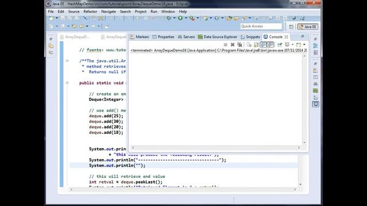This screenshot has width=367, height=206.
Task: Open the New file dropdown arrow
Action: 57,18
